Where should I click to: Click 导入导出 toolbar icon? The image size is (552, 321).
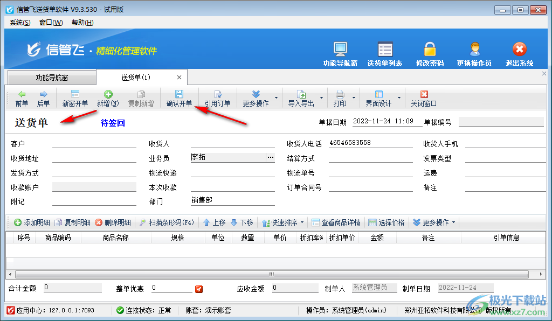(x=301, y=94)
